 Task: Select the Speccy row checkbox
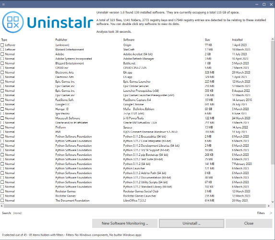tap(2, 127)
